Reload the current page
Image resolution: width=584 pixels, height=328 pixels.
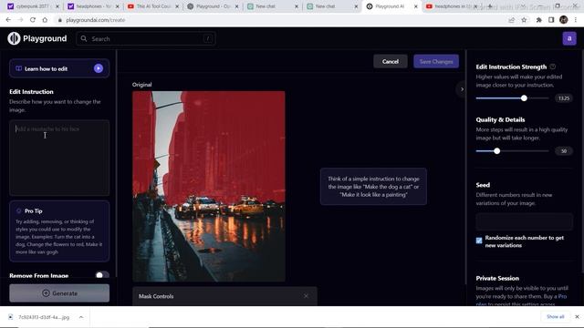(33, 20)
